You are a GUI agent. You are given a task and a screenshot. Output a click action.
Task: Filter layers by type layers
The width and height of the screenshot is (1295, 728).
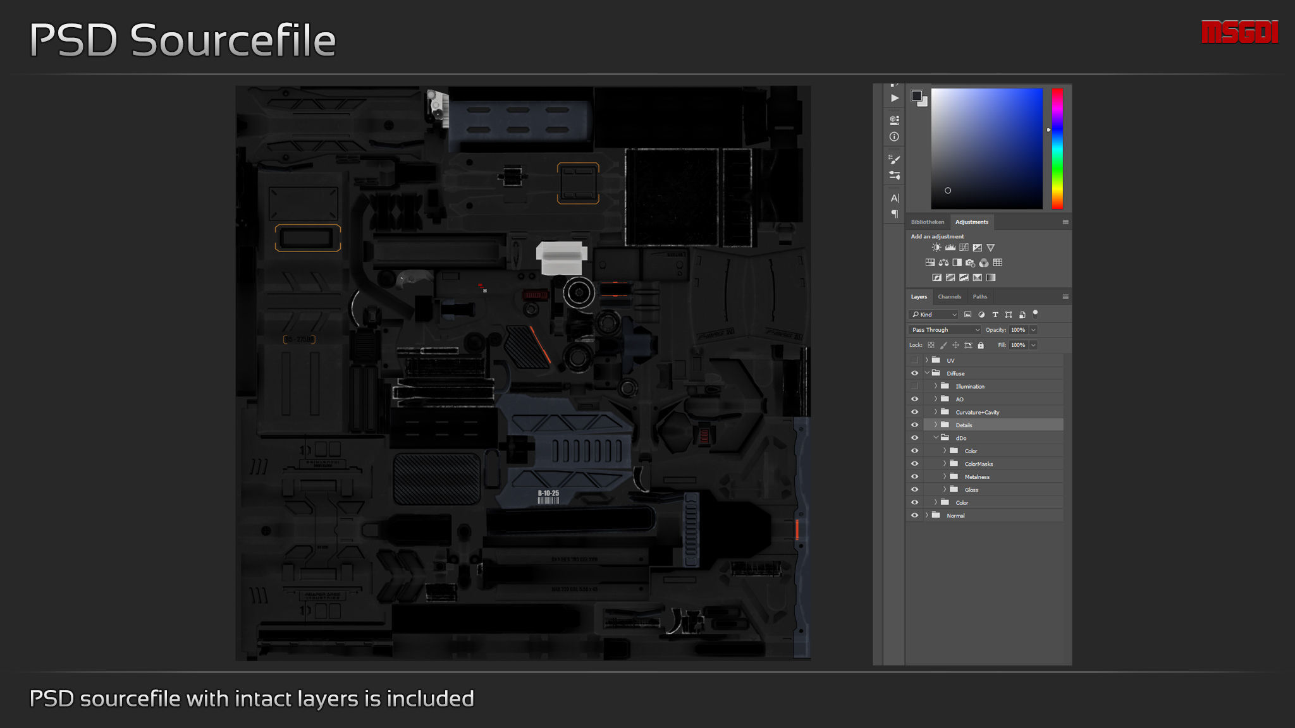[995, 315]
